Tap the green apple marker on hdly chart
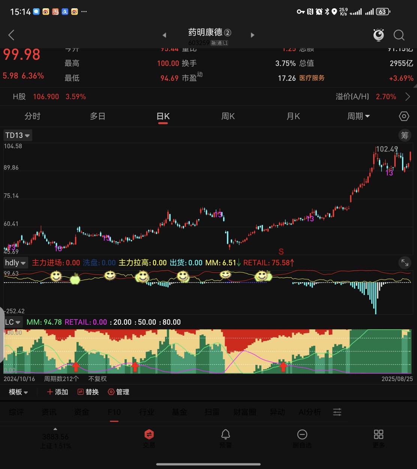This screenshot has height=469, width=417. point(75,278)
